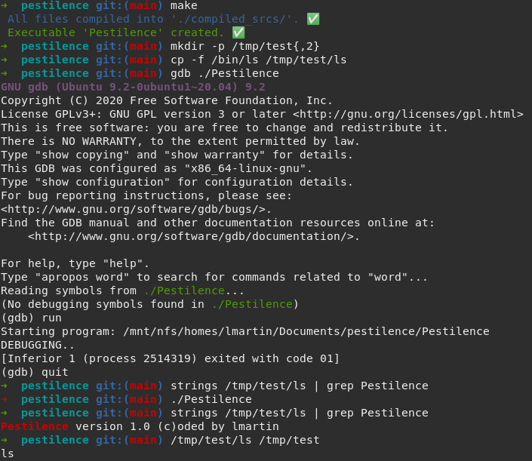Image resolution: width=532 pixels, height=461 pixels.
Task: Click '(No debugging symbols found' line
Action: [149, 304]
